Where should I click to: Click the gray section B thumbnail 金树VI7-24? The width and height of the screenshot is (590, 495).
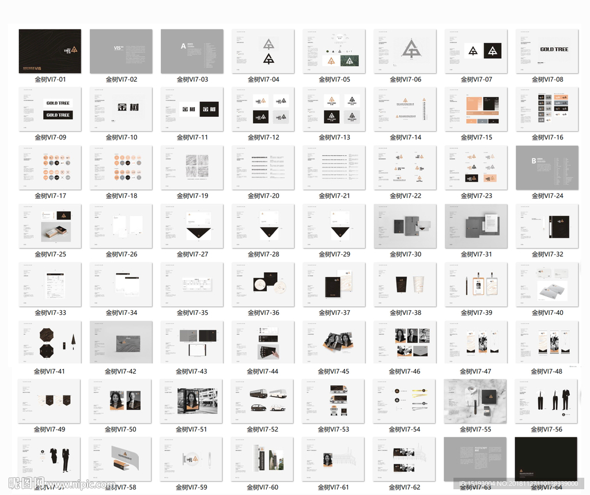click(x=547, y=167)
